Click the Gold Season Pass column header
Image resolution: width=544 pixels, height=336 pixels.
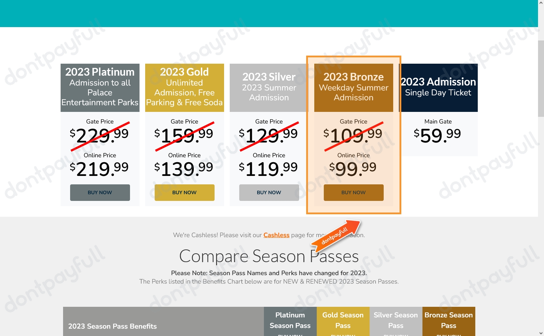point(343,320)
